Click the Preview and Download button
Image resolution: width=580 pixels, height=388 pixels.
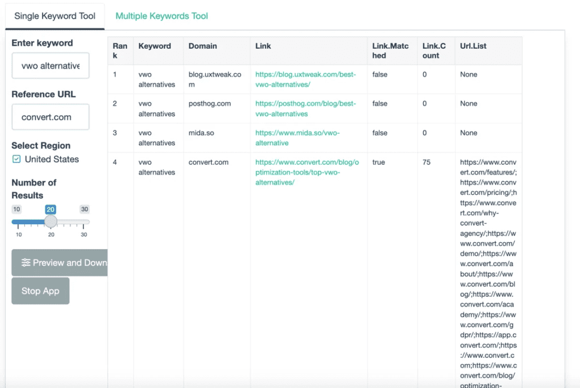59,263
